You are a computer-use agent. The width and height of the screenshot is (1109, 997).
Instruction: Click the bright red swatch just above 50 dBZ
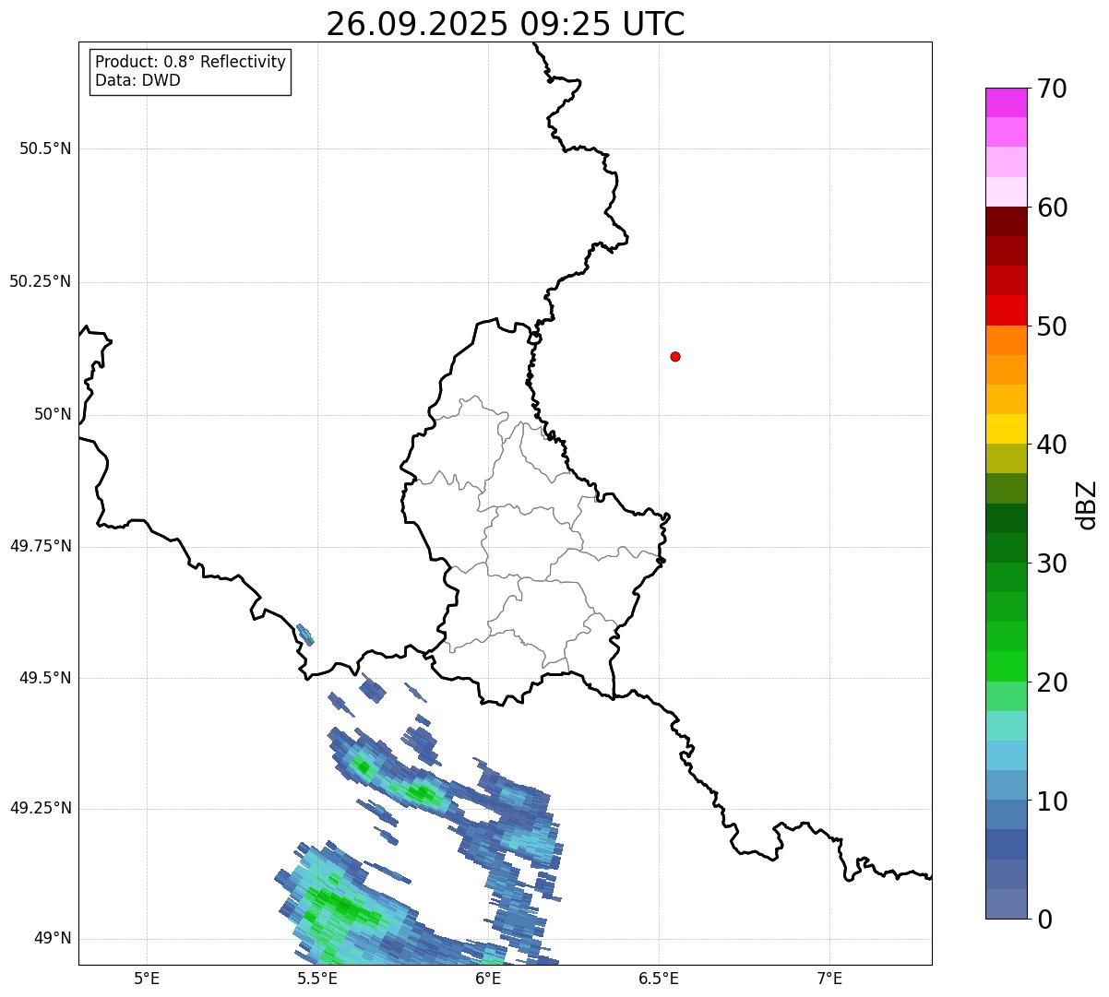(x=1007, y=311)
